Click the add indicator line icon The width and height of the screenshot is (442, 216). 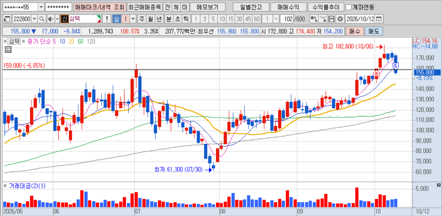click(x=323, y=19)
